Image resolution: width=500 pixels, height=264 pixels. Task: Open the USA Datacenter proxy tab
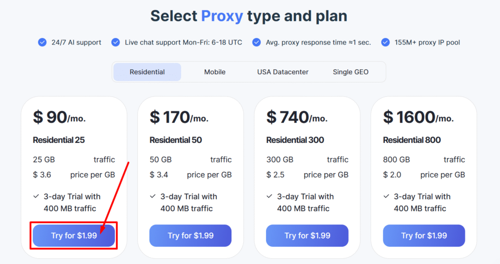(283, 72)
